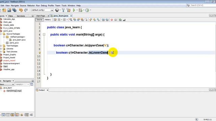Run the project with green arrow
Viewport: 216px width, 121px height.
74,10
